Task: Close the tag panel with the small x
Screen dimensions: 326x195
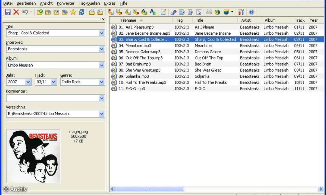Action: pyautogui.click(x=103, y=19)
